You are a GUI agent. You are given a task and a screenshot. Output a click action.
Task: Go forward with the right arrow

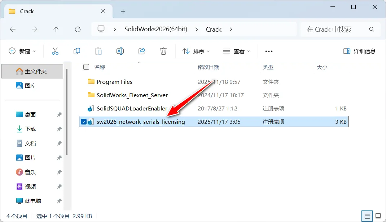click(x=35, y=29)
